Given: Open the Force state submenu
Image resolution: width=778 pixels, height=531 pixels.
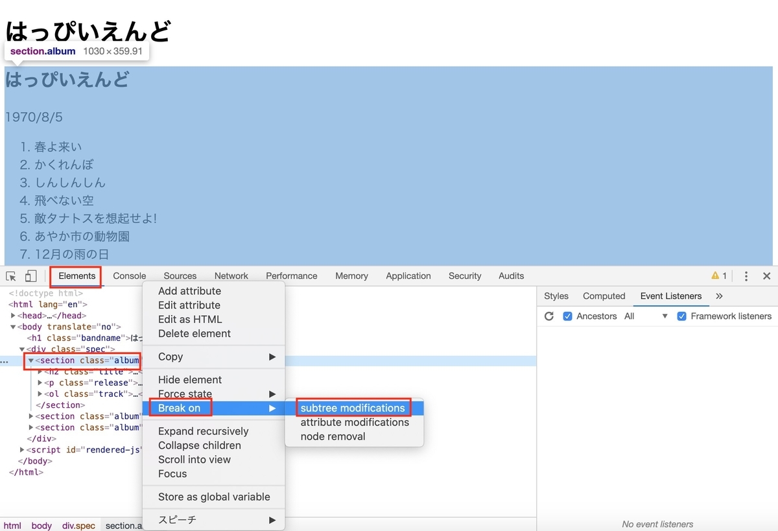Looking at the screenshot, I should coord(214,394).
